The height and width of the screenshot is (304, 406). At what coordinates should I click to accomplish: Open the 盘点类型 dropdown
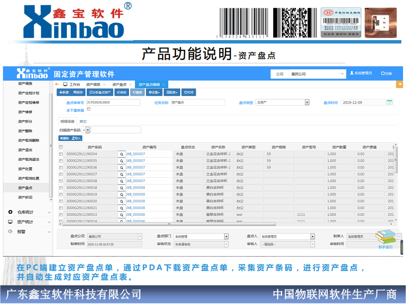pyautogui.click(x=307, y=102)
